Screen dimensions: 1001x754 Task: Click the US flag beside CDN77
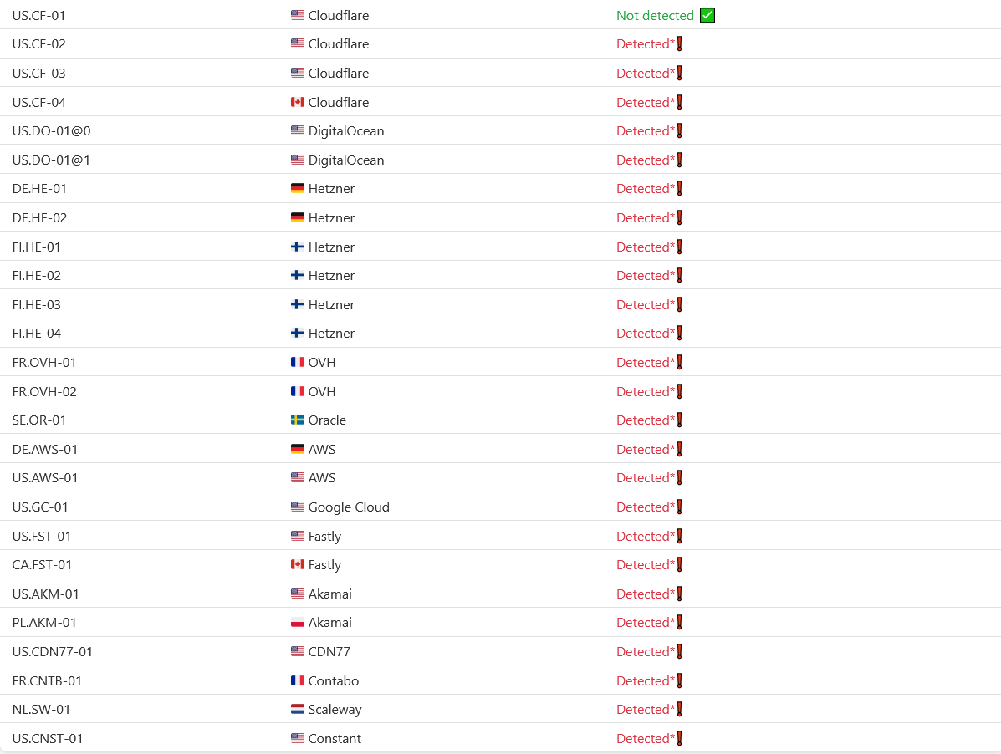coord(298,651)
